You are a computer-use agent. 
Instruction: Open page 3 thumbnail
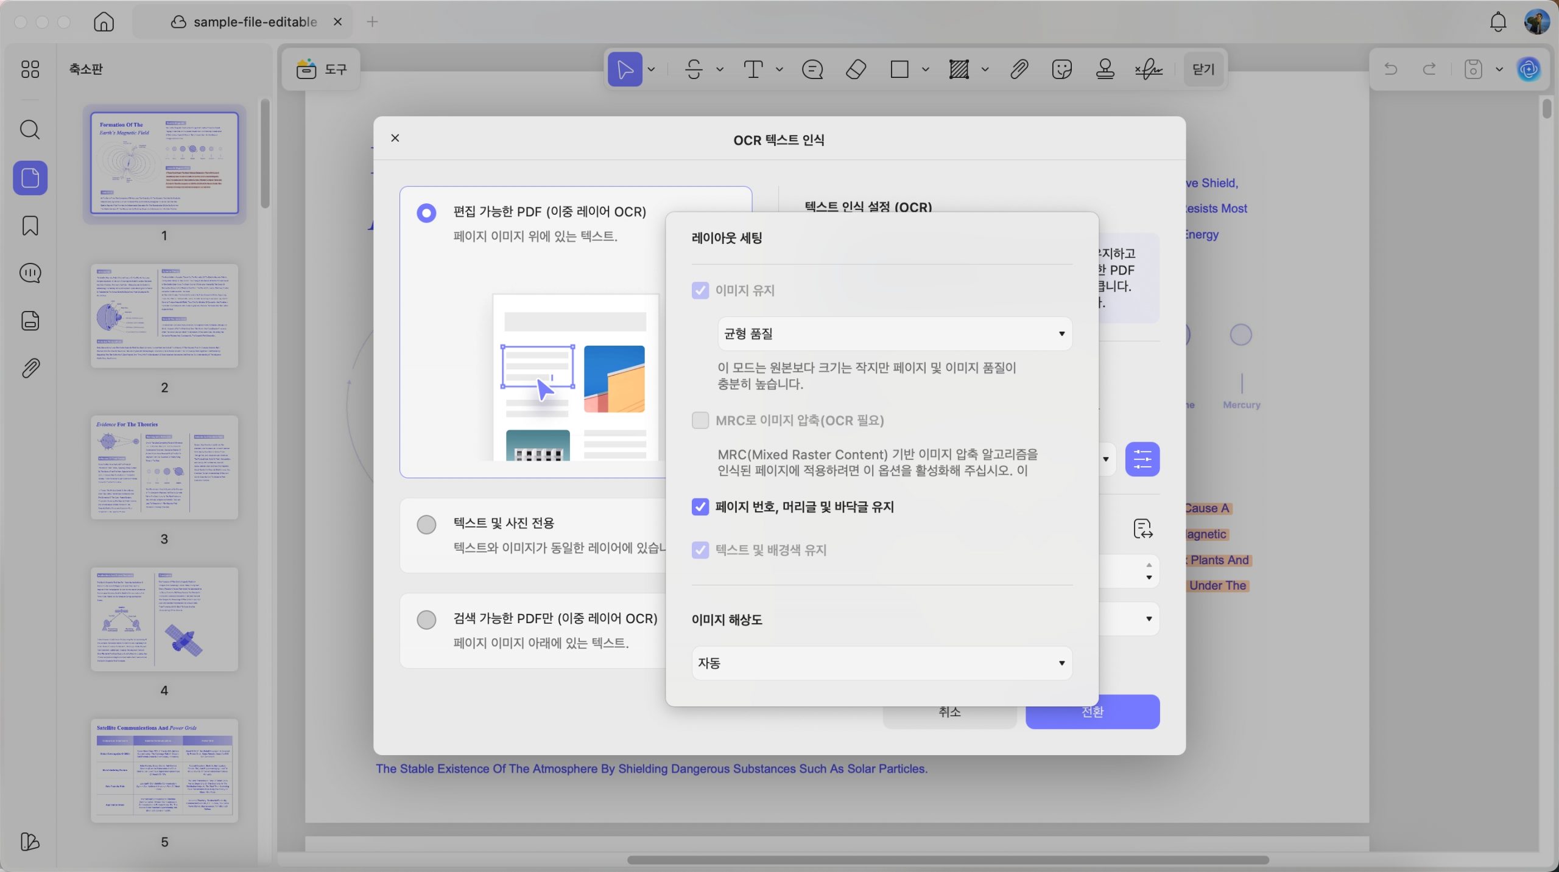164,467
